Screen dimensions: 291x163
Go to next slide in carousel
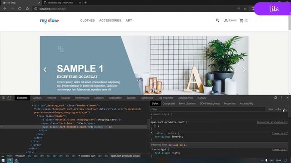(244, 70)
